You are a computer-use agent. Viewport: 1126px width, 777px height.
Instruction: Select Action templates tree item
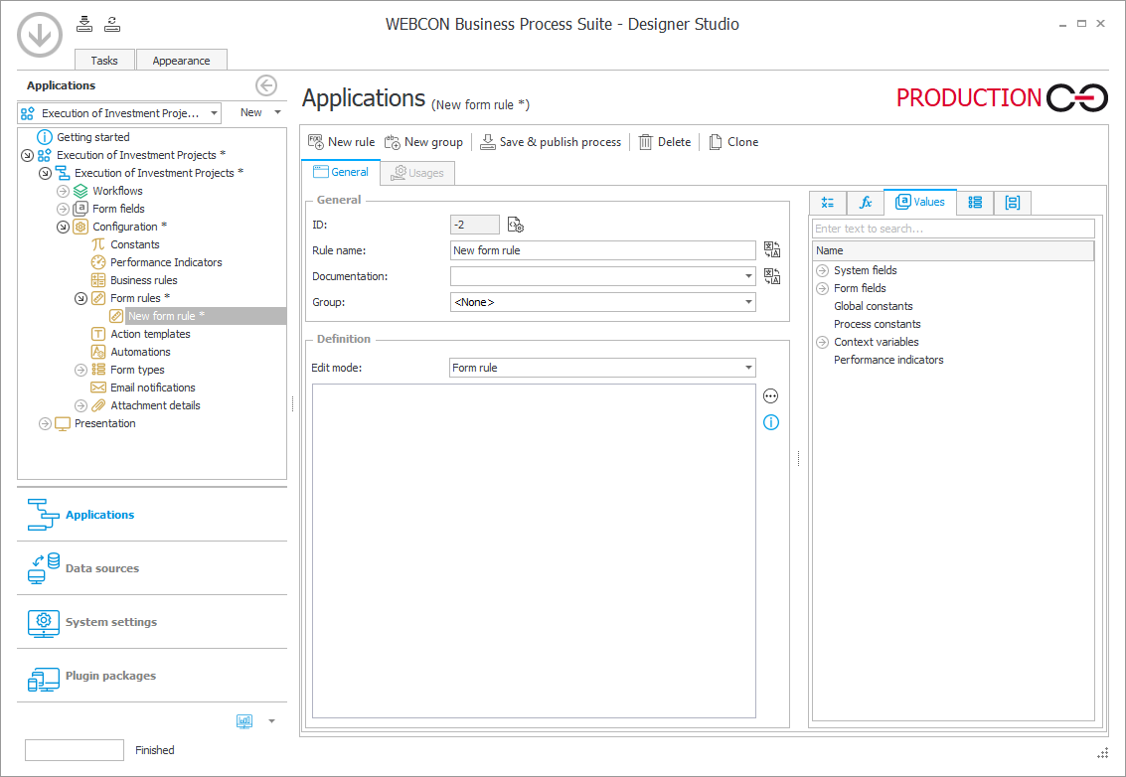150,334
